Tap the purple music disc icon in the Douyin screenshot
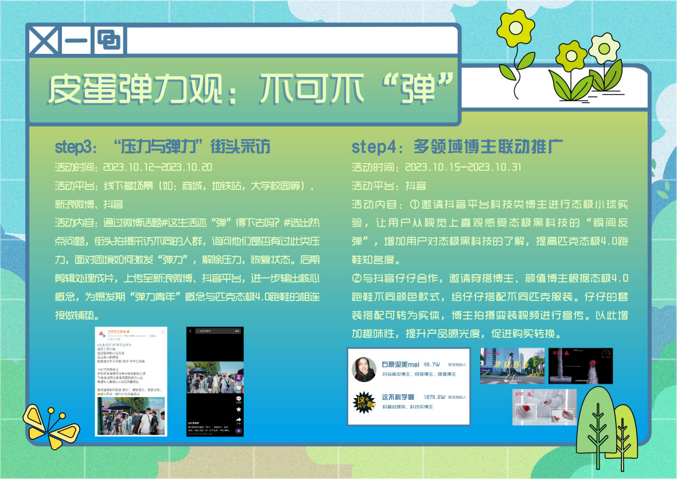Screen dimensions: 677x479 tap(238, 431)
